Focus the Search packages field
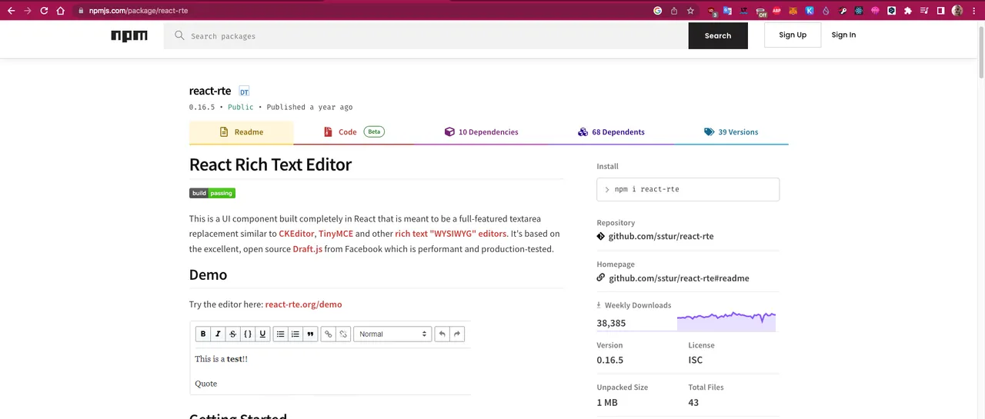This screenshot has width=985, height=419. pos(426,35)
